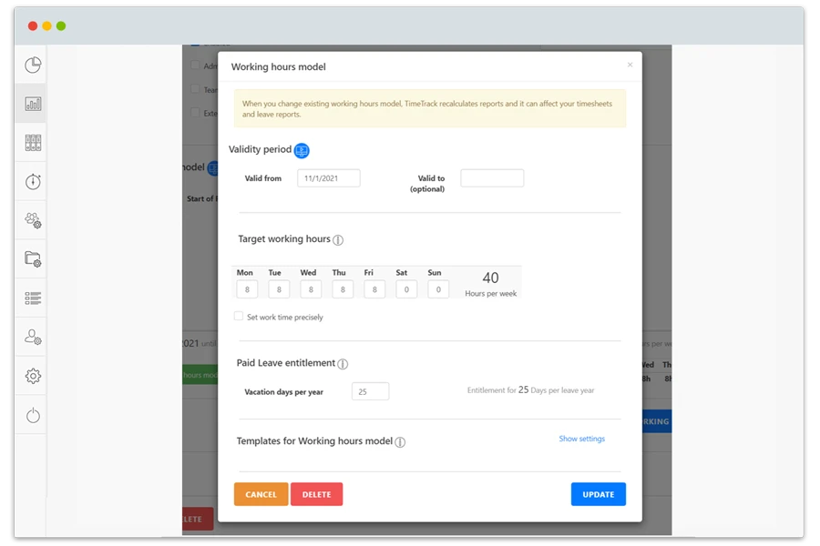The height and width of the screenshot is (546, 820).
Task: Click the power icon at sidebar bottom
Action: point(31,413)
